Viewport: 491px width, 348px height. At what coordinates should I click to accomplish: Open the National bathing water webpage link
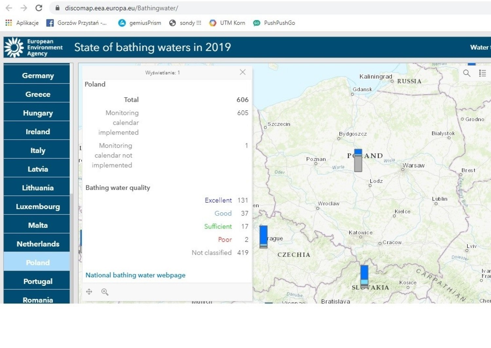click(x=136, y=275)
